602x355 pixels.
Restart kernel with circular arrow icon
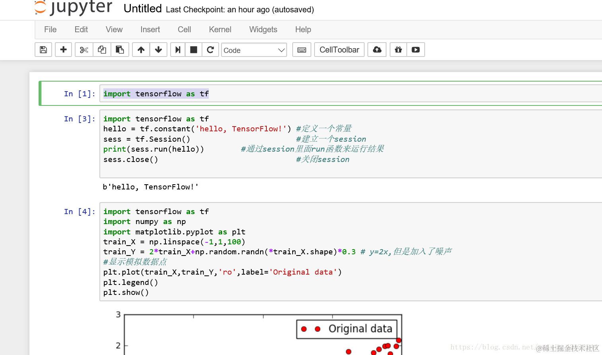coord(210,50)
